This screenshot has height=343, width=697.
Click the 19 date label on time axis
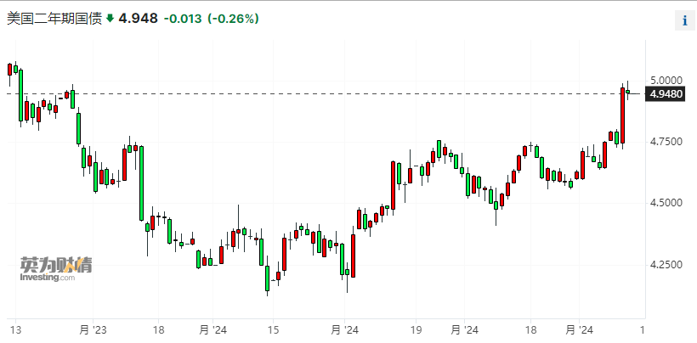point(416,329)
